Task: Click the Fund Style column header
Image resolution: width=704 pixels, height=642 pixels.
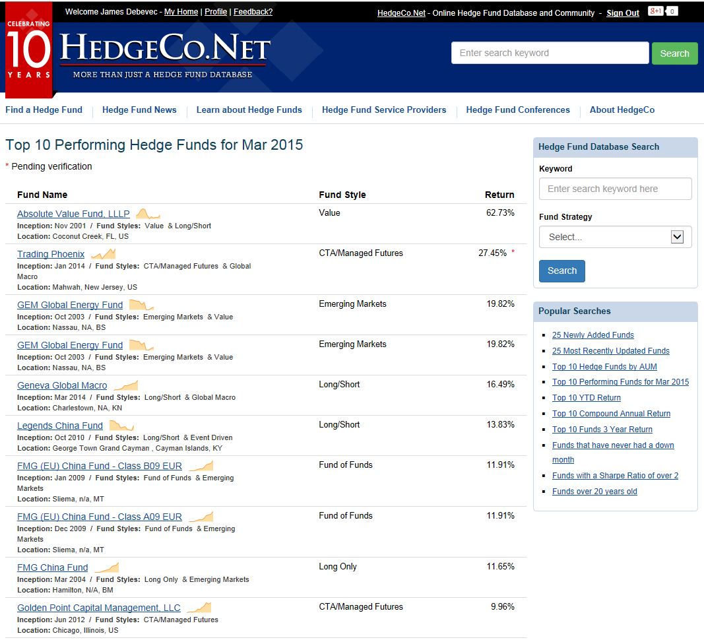Action: pos(342,195)
